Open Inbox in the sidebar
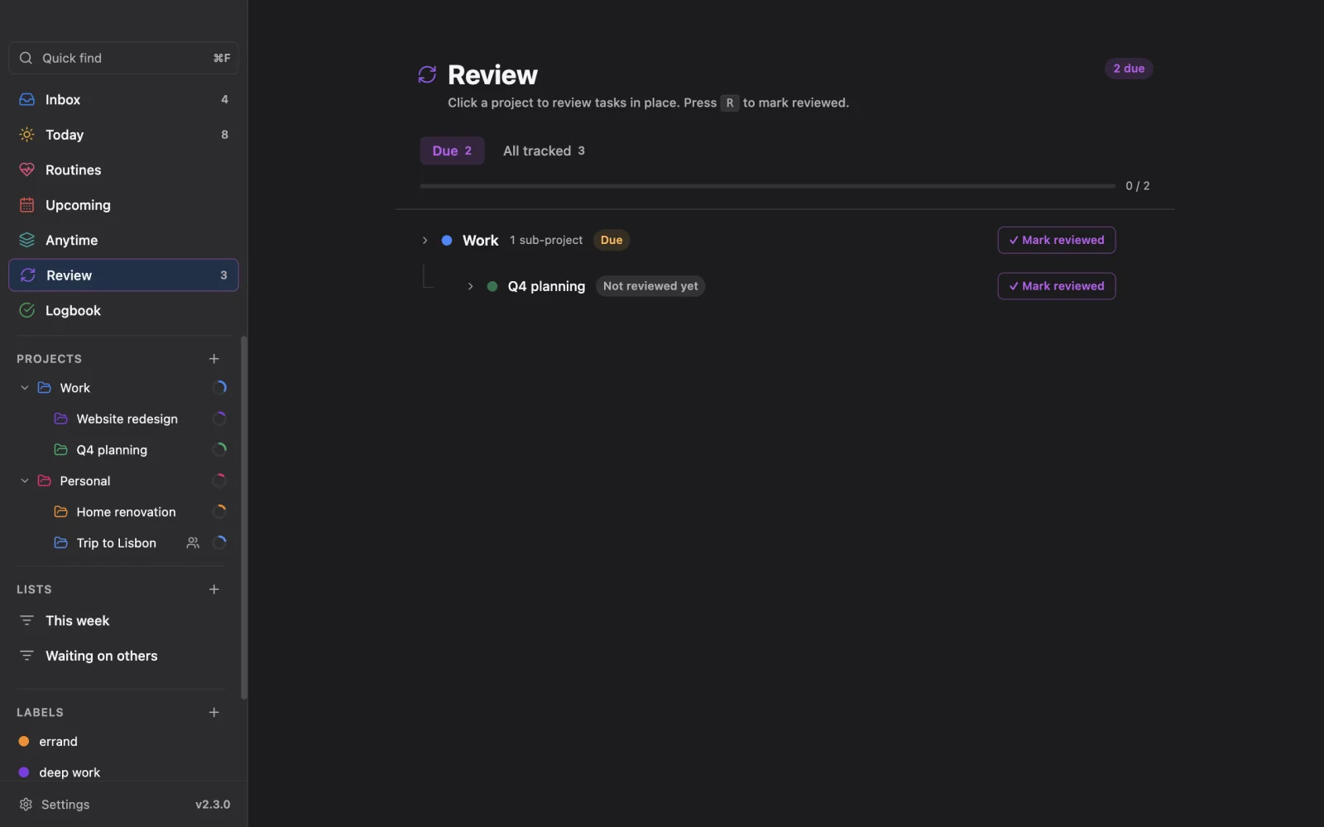The width and height of the screenshot is (1324, 827). 123,99
